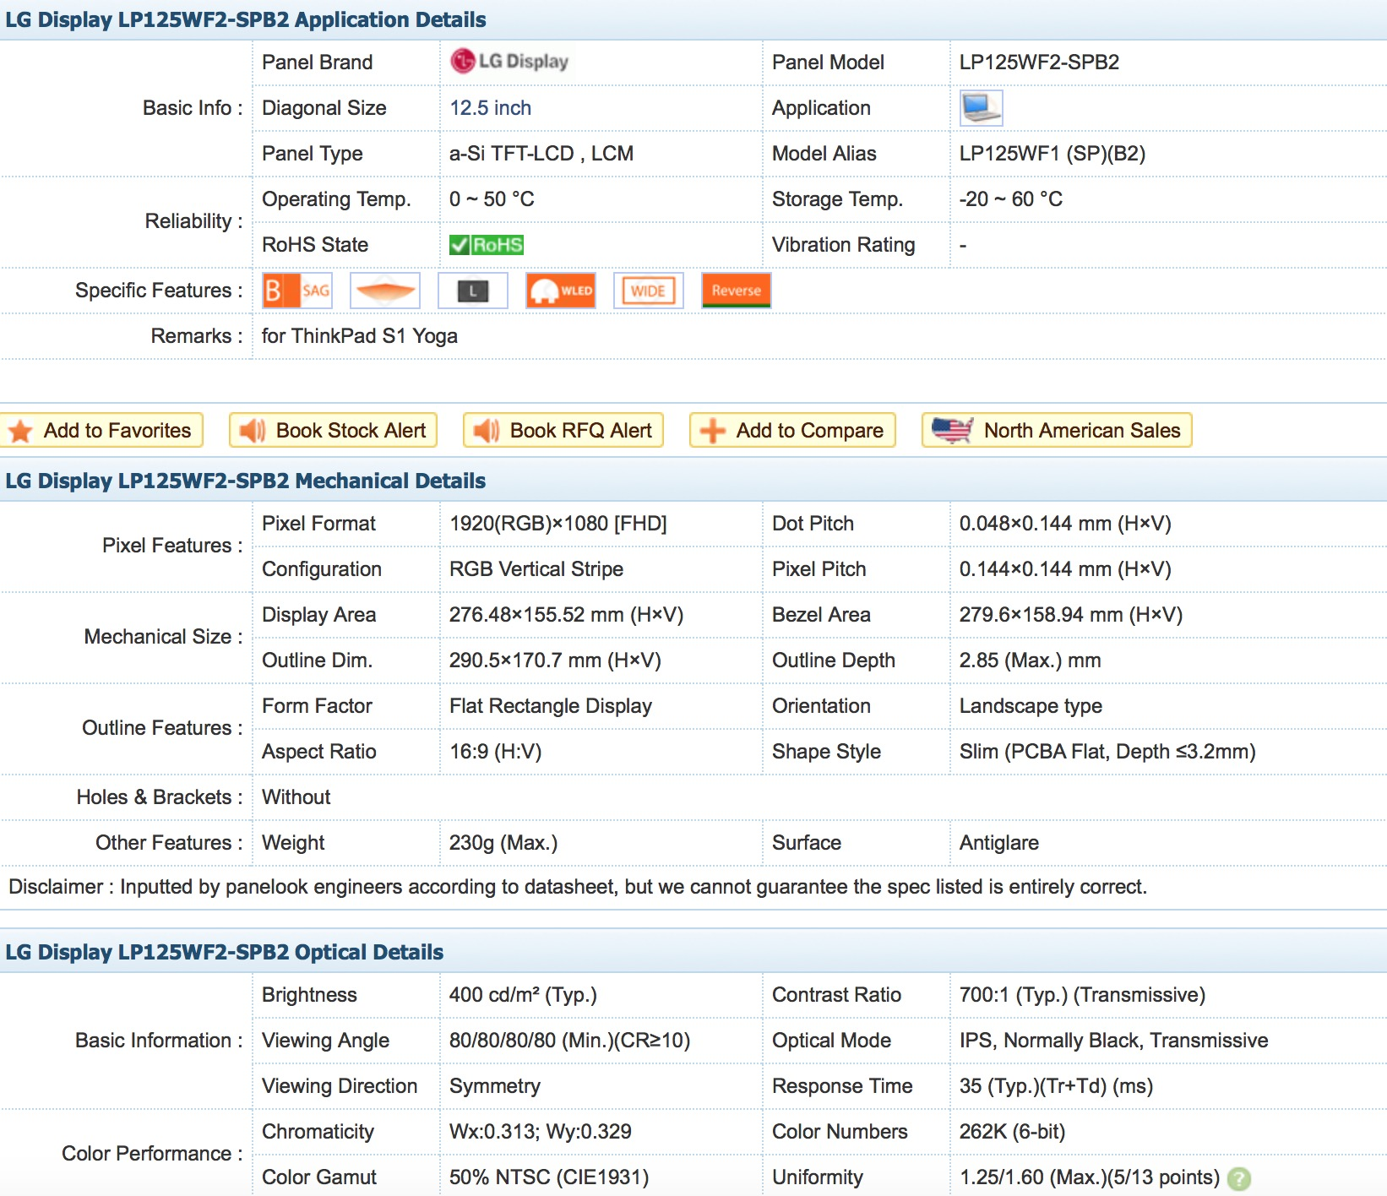Select bezel area 279.6×158.94 mm
The height and width of the screenshot is (1196, 1387).
click(x=1071, y=615)
